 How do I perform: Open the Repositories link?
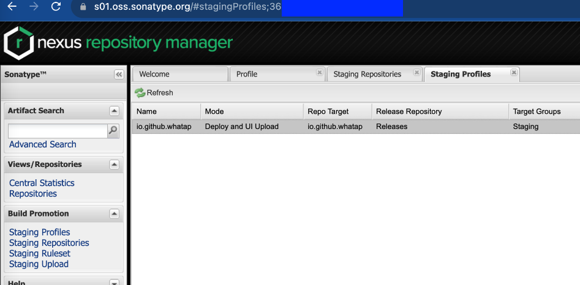33,194
